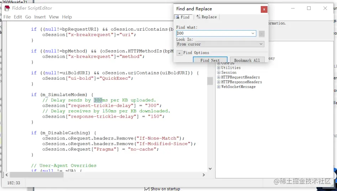Click the Replace tab icon
337x191 pixels.
click(x=198, y=17)
